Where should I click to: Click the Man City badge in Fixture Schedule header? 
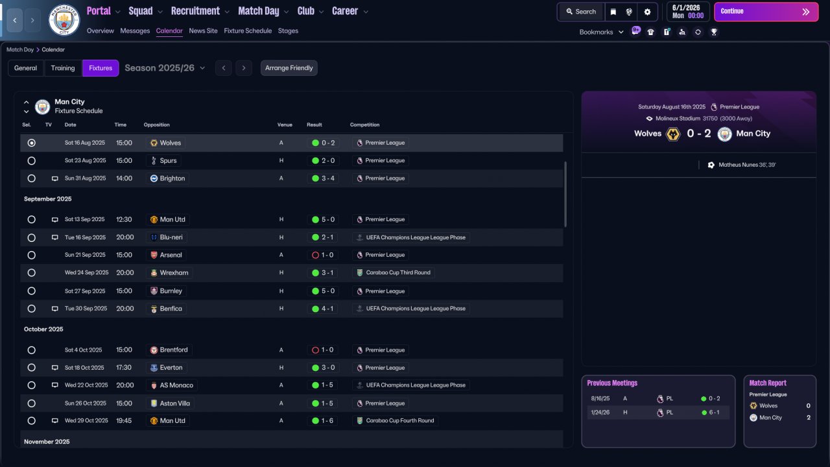point(42,106)
